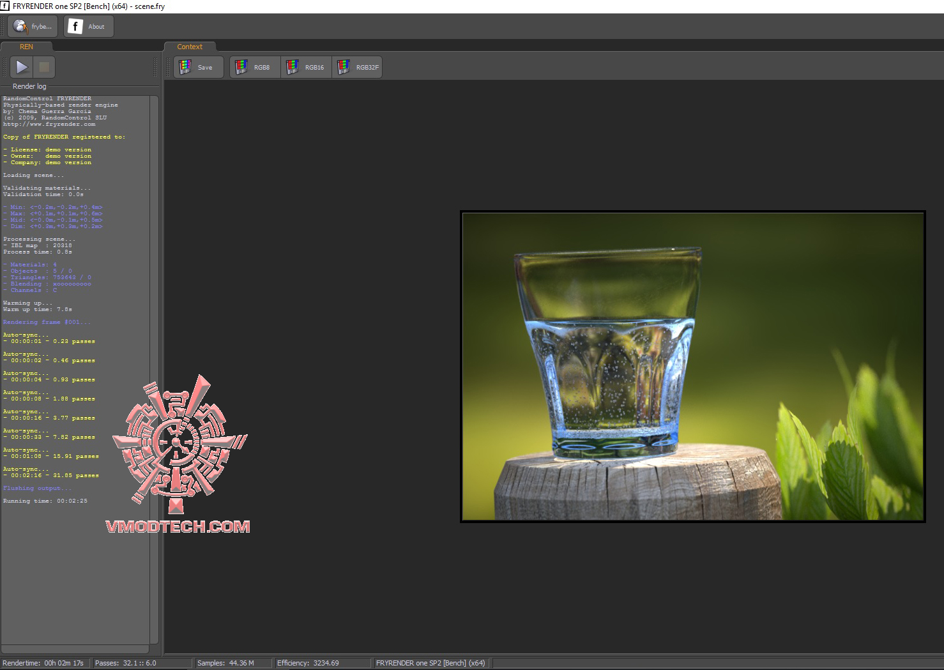Click the '00:02:16 - 31.85 passes' entry
The height and width of the screenshot is (670, 944).
51,475
